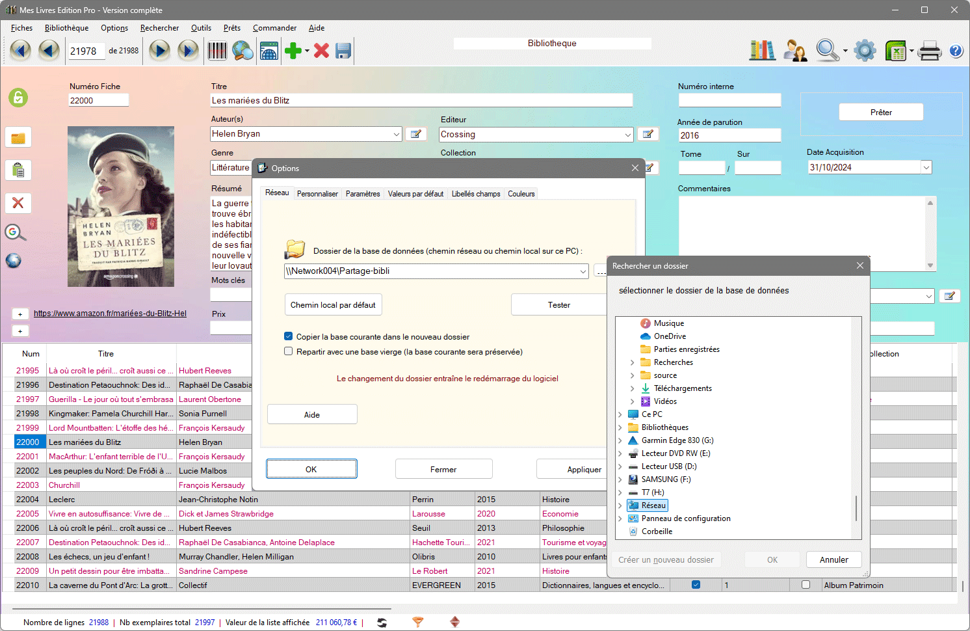This screenshot has height=631, width=970.
Task: Click Annuler in folder browse dialog
Action: pyautogui.click(x=834, y=559)
